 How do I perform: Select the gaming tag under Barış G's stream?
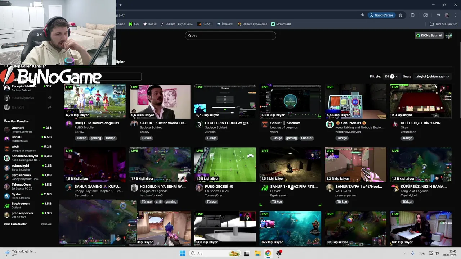[96, 138]
